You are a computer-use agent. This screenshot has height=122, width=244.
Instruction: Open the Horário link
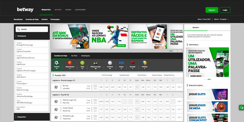click(x=45, y=20)
